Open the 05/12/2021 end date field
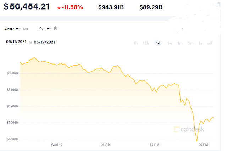Screen dimensions: 227x151 pyautogui.click(x=44, y=42)
